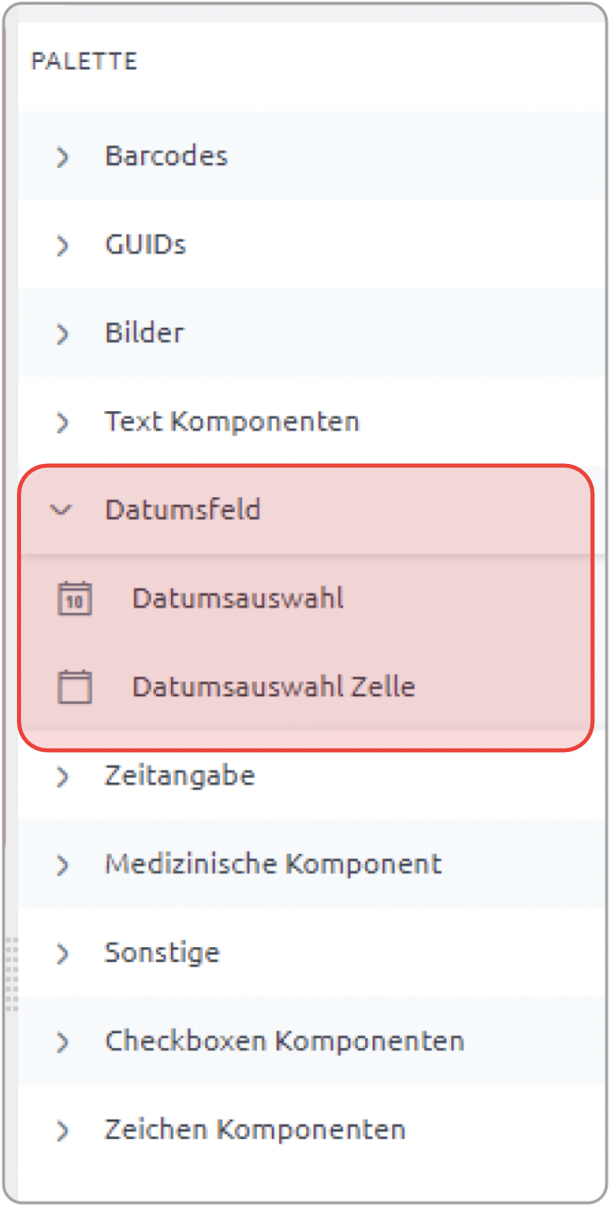Expand Medizinische Komponent chevron
Image resolution: width=612 pixels, height=1209 pixels.
point(63,865)
